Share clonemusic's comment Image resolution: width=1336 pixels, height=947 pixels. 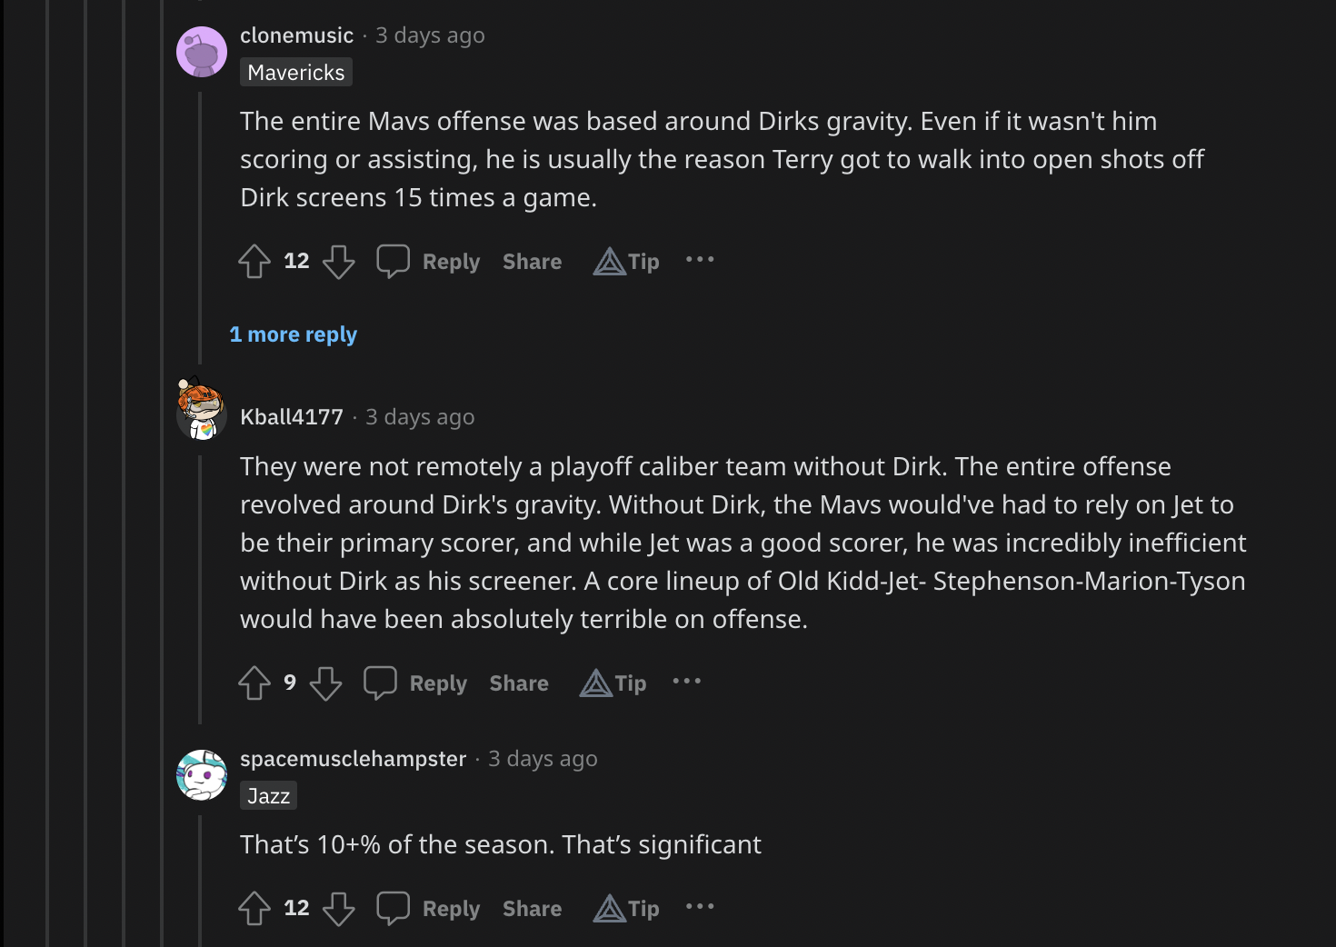point(532,262)
